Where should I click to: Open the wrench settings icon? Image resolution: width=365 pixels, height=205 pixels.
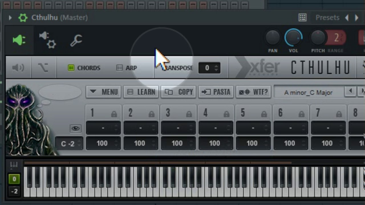76,40
